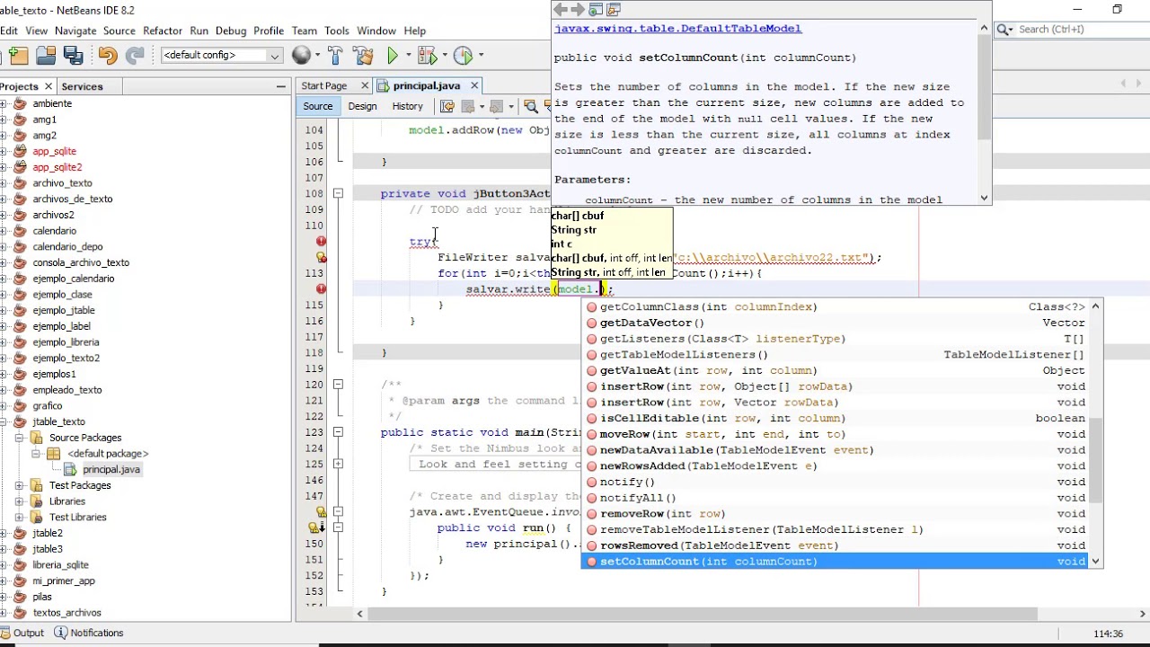Image resolution: width=1150 pixels, height=647 pixels.
Task: Close the Projects tab
Action: click(x=47, y=86)
